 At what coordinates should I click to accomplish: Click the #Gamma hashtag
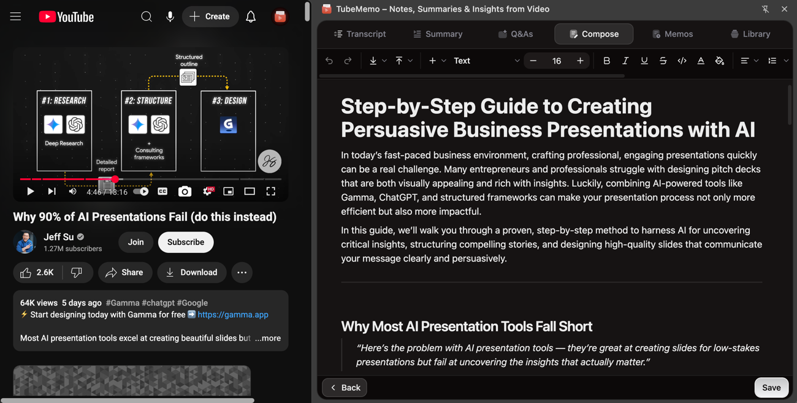123,303
